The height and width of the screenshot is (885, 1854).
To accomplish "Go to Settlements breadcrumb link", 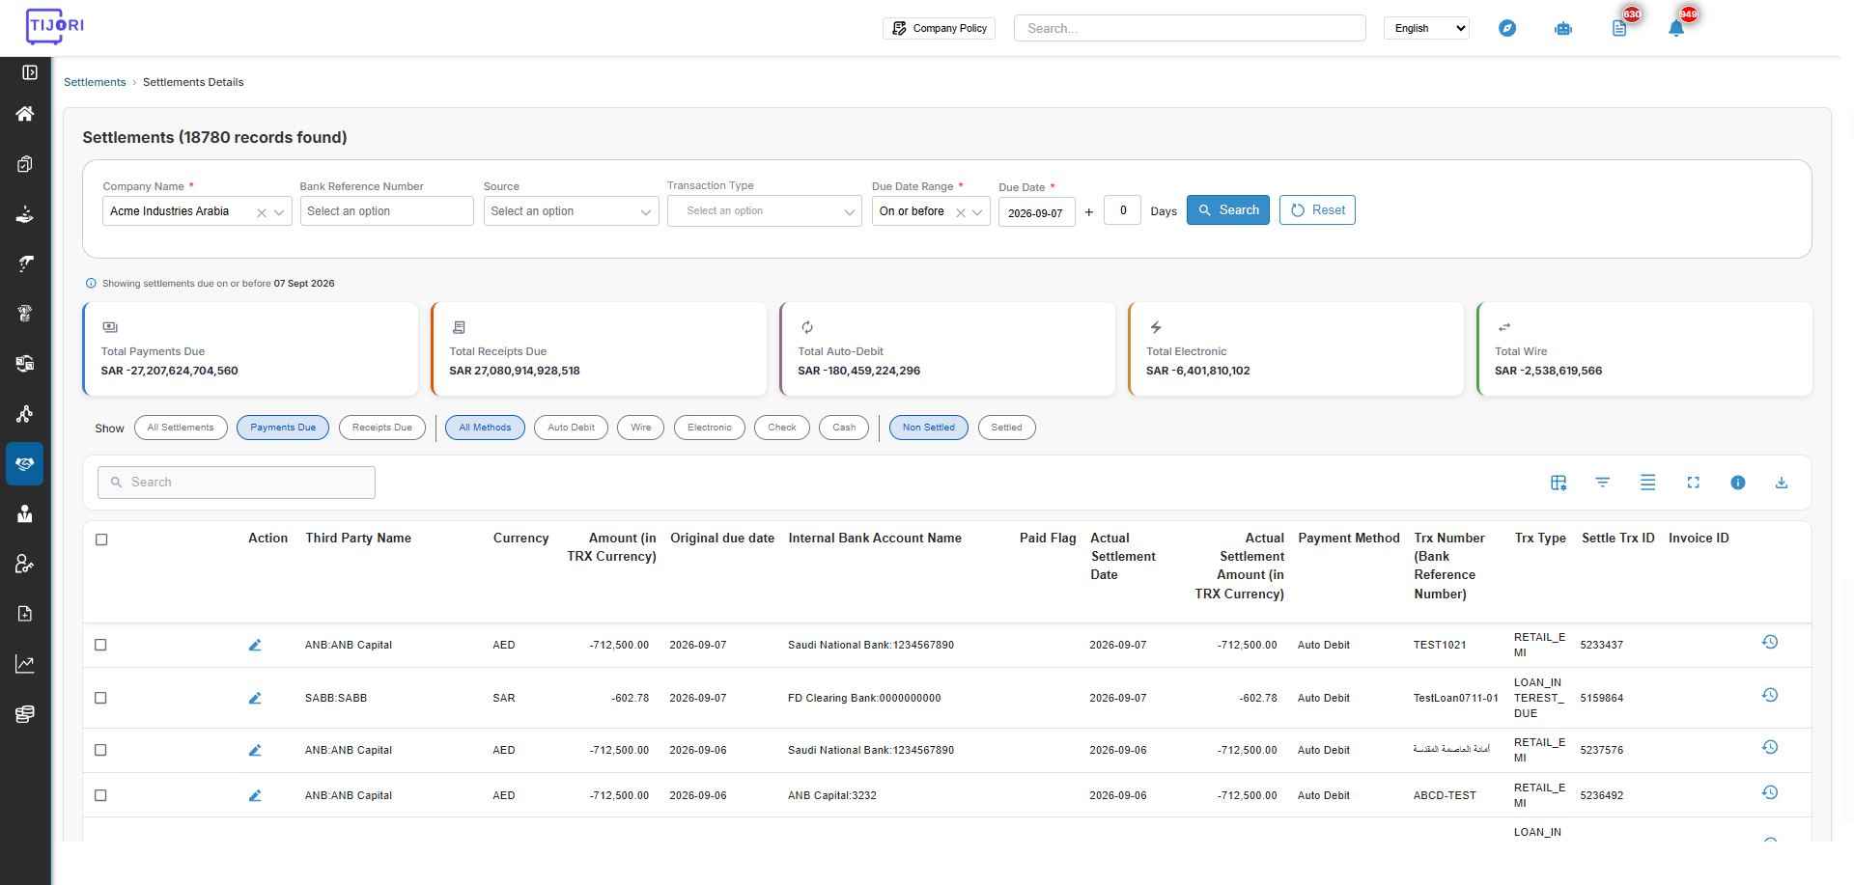I will 95,82.
